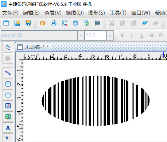Screen dimensions: 167x142
Task: Show grid lines icon
Action: click(x=97, y=23)
